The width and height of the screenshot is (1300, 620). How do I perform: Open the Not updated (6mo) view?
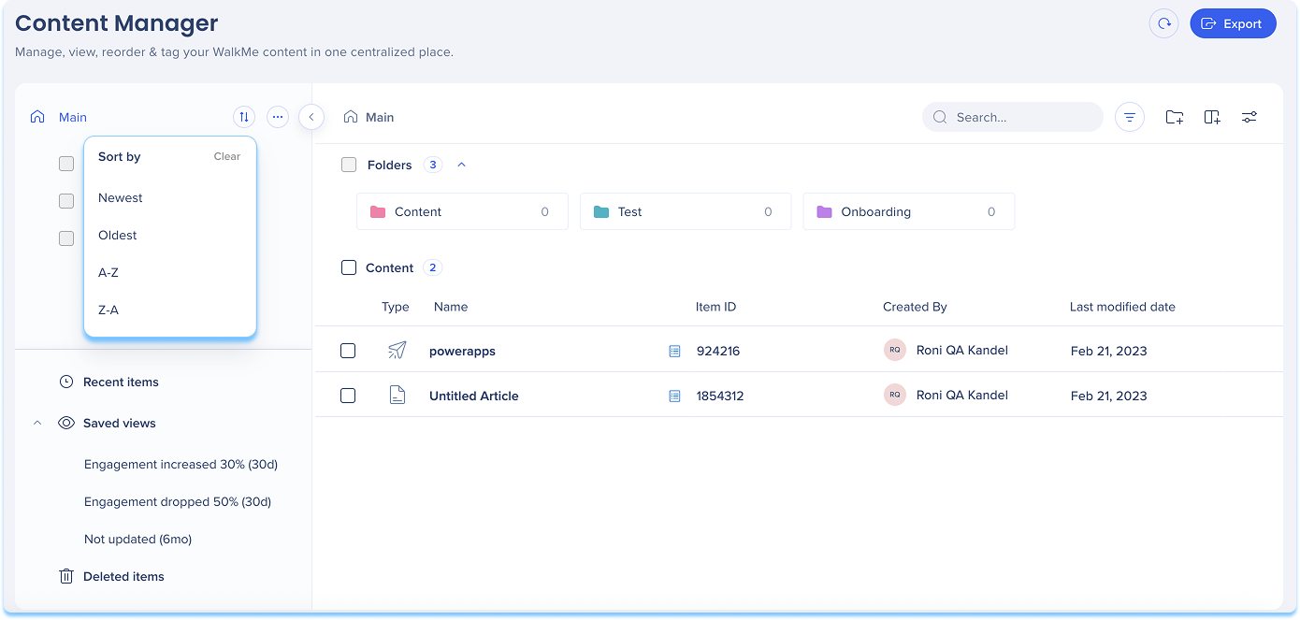(x=137, y=539)
